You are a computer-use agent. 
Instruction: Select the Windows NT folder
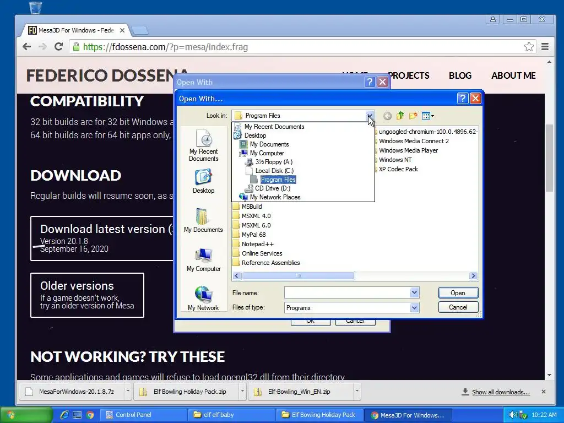tap(394, 160)
